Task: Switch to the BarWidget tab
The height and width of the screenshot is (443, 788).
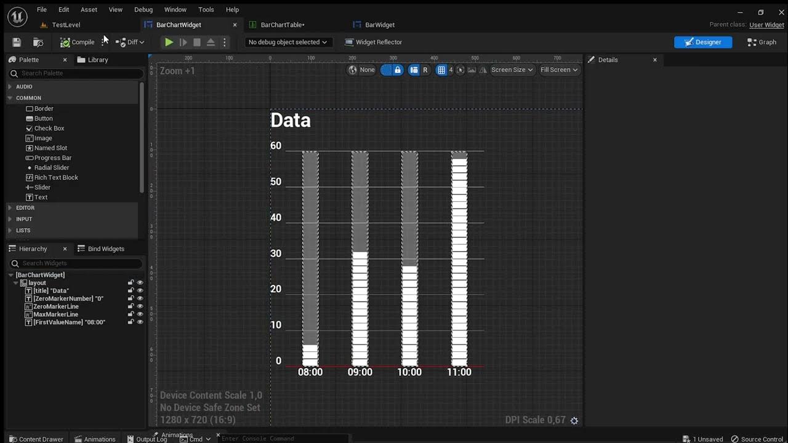Action: coord(380,25)
